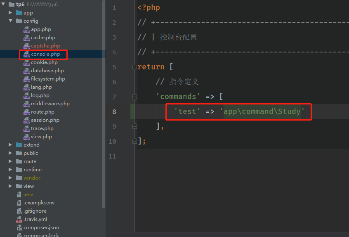The width and height of the screenshot is (349, 237).
Task: Collapse the tp6 project root arrow
Action: click(3, 4)
